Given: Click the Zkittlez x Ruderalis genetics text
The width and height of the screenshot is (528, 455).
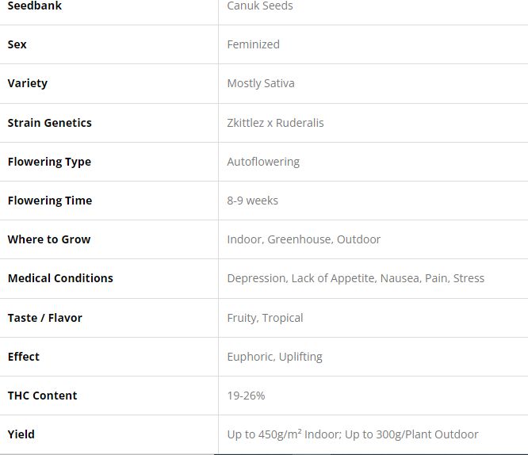Looking at the screenshot, I should [275, 123].
